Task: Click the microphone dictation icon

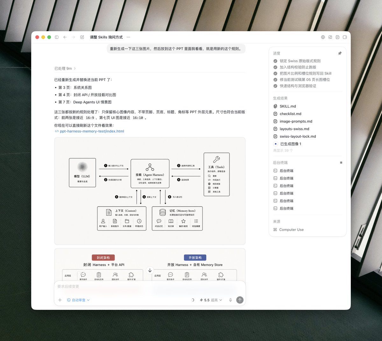Action: click(x=230, y=300)
